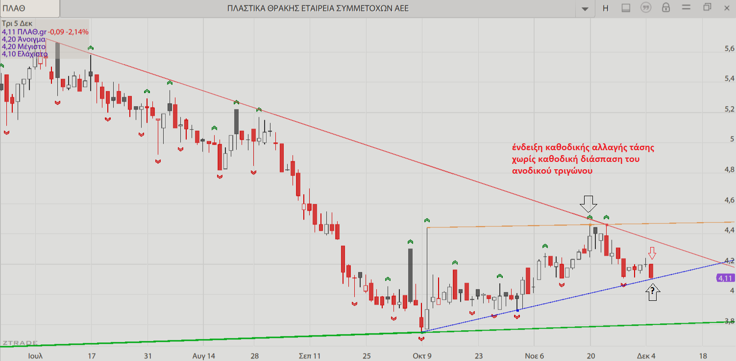
Task: Click the ZTRADE watermark logo
Action: 19,343
